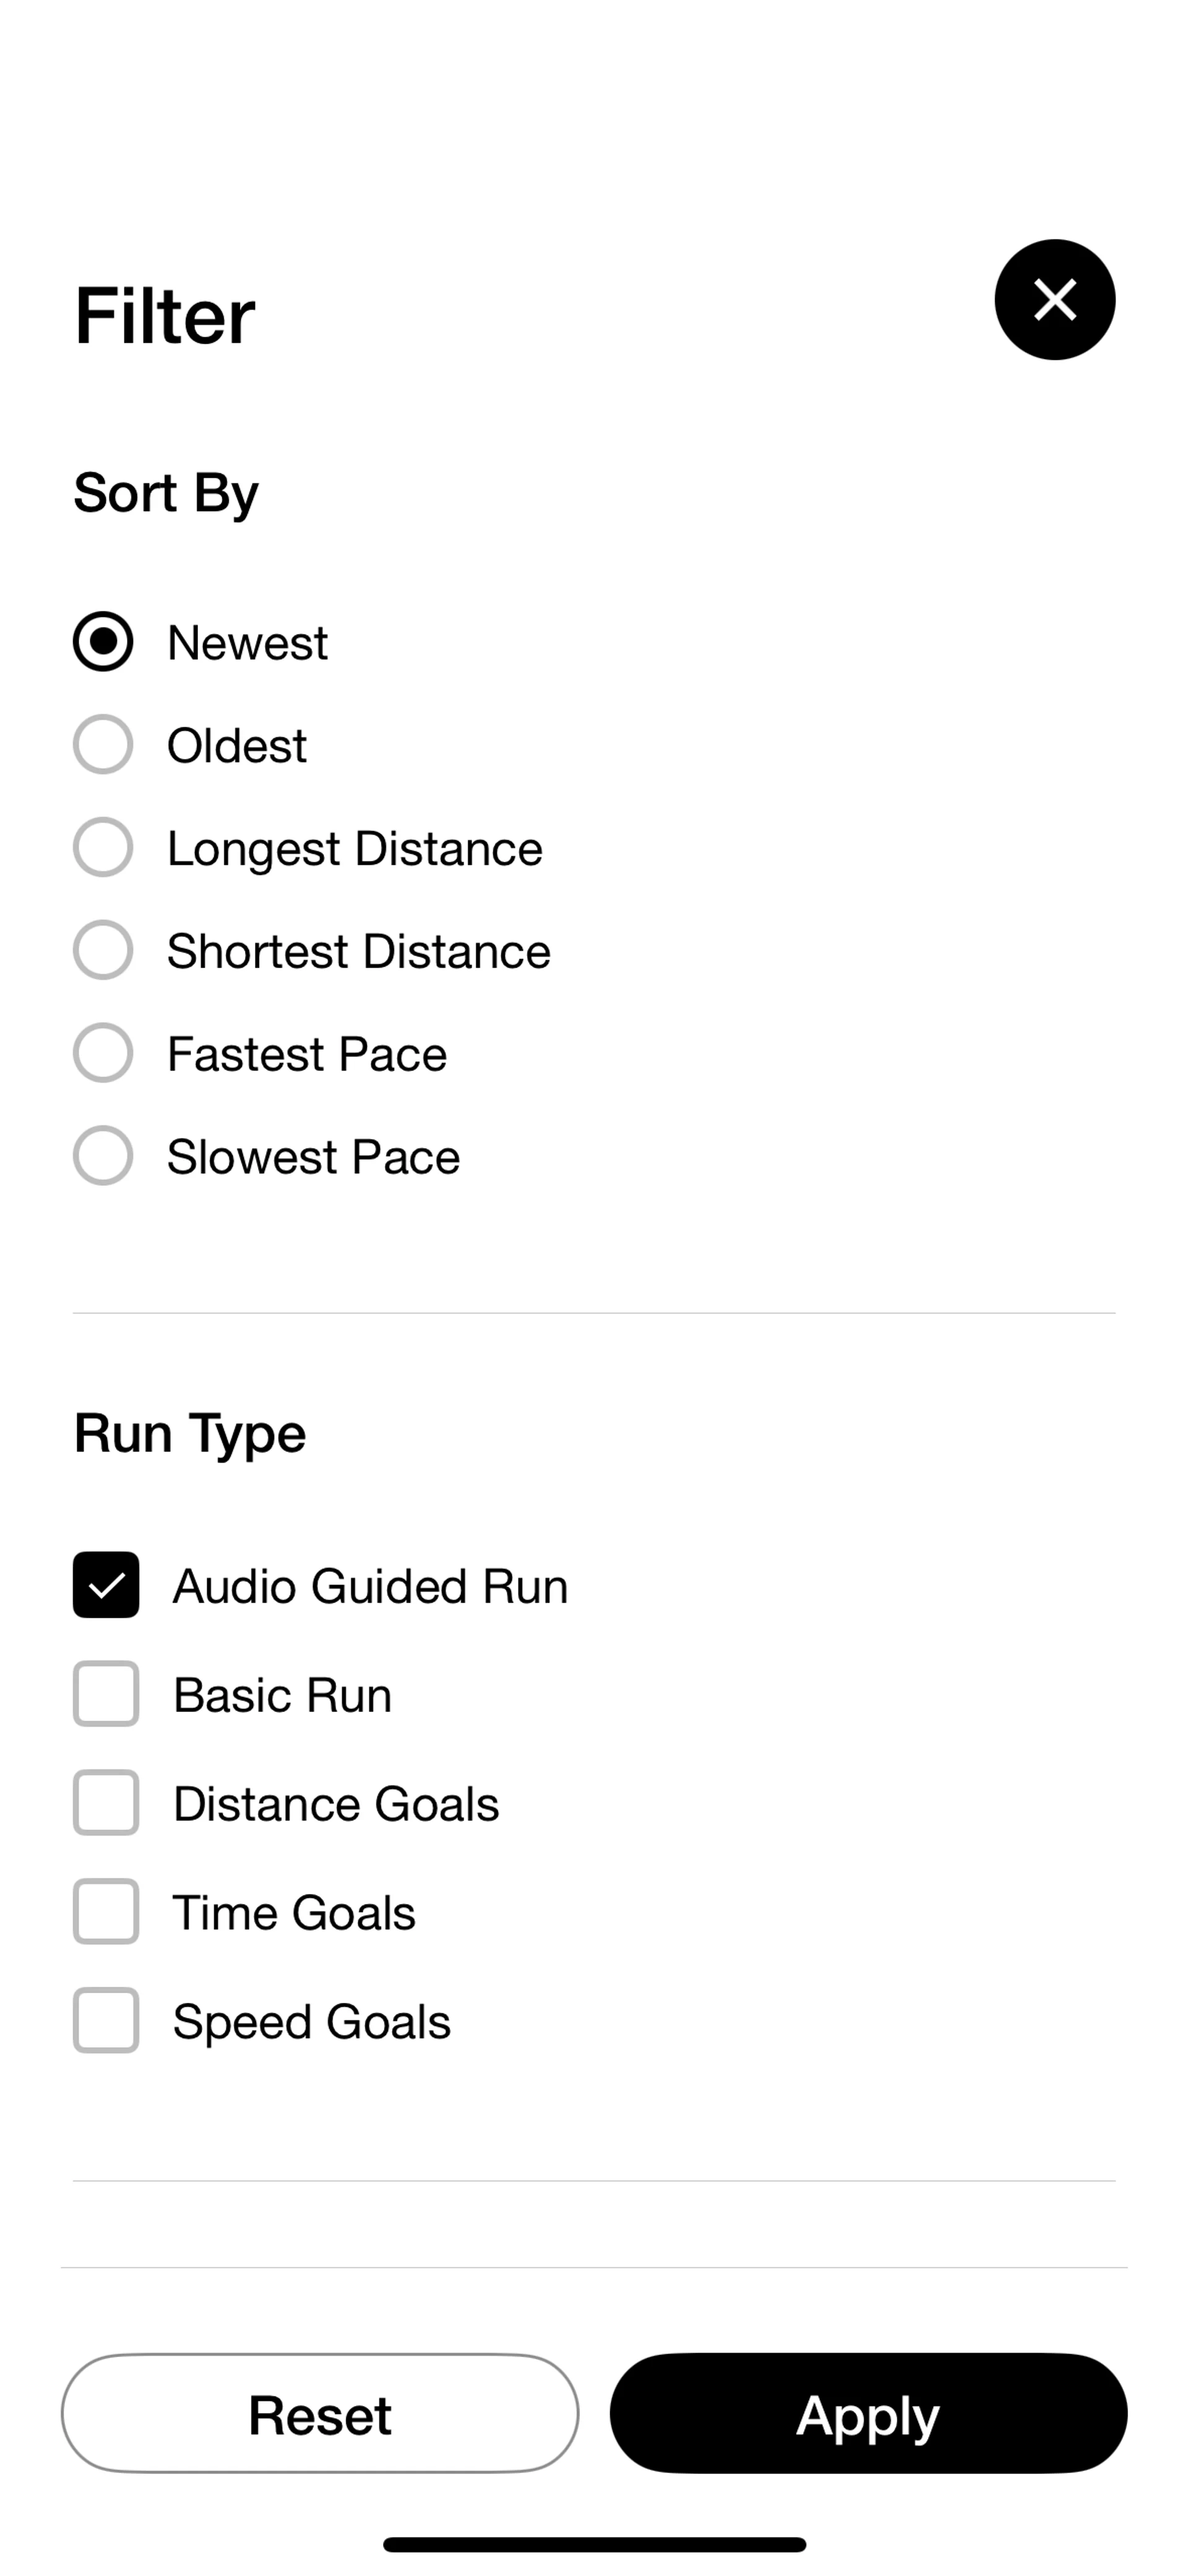Select the Newest sort radio button

pos(103,642)
